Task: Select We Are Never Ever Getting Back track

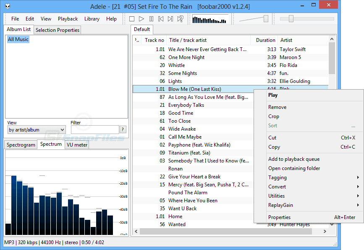Action: click(230, 49)
